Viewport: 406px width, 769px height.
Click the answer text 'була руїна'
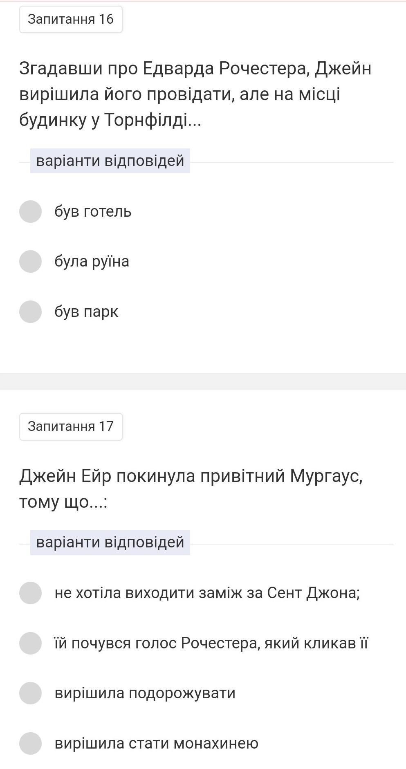(92, 262)
